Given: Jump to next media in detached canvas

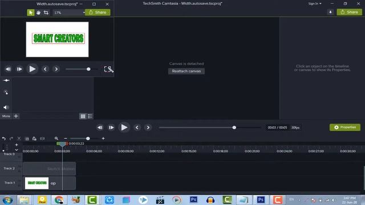Looking at the screenshot, I should pyautogui.click(x=56, y=69).
